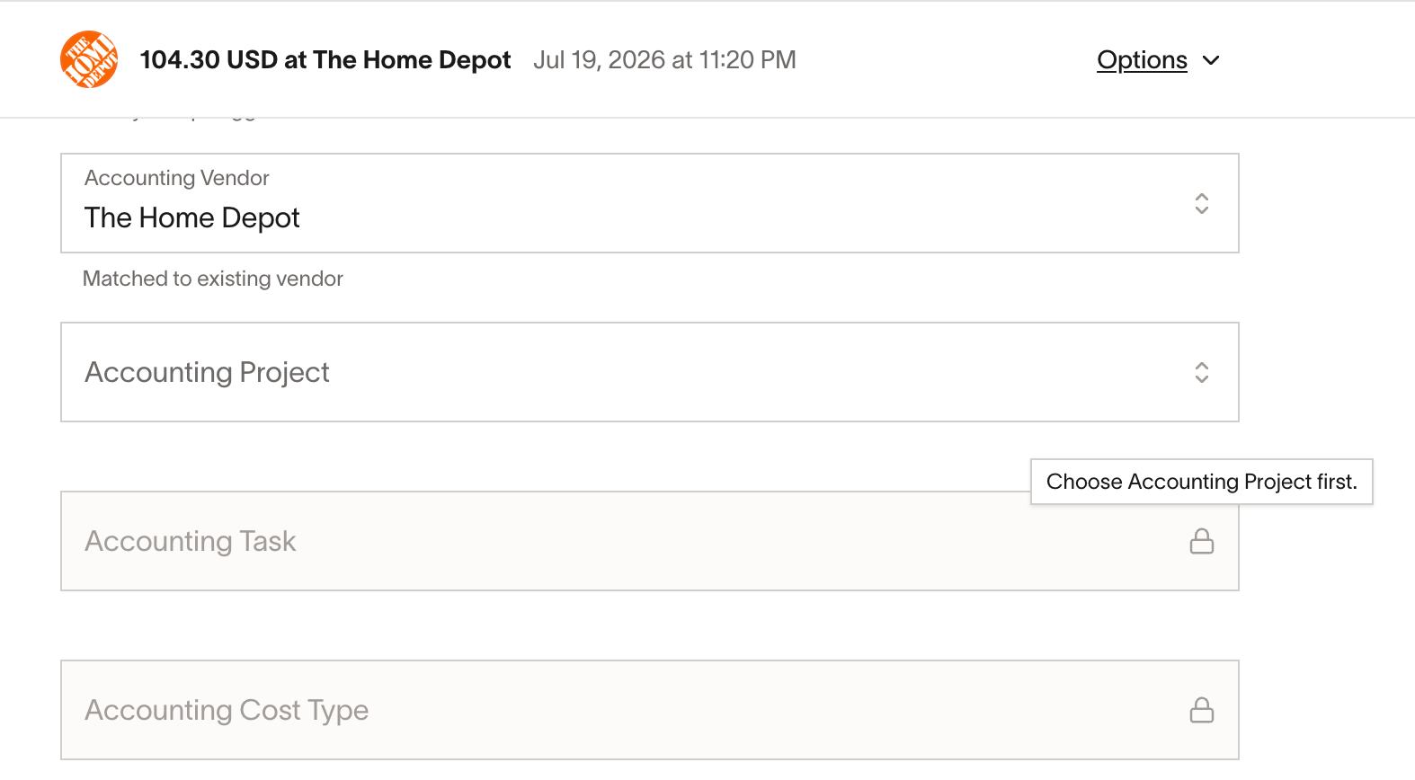Click the up-down arrows in Accounting Vendor
The height and width of the screenshot is (780, 1415).
(1202, 203)
